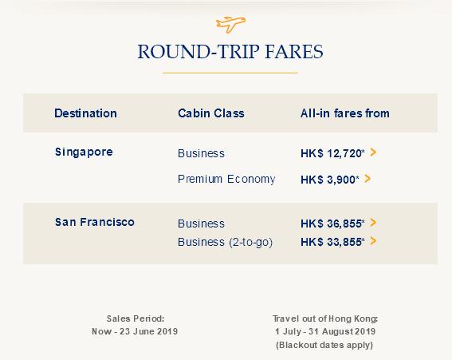Click Business cabin class under Singapore
The width and height of the screenshot is (452, 360).
[201, 153]
